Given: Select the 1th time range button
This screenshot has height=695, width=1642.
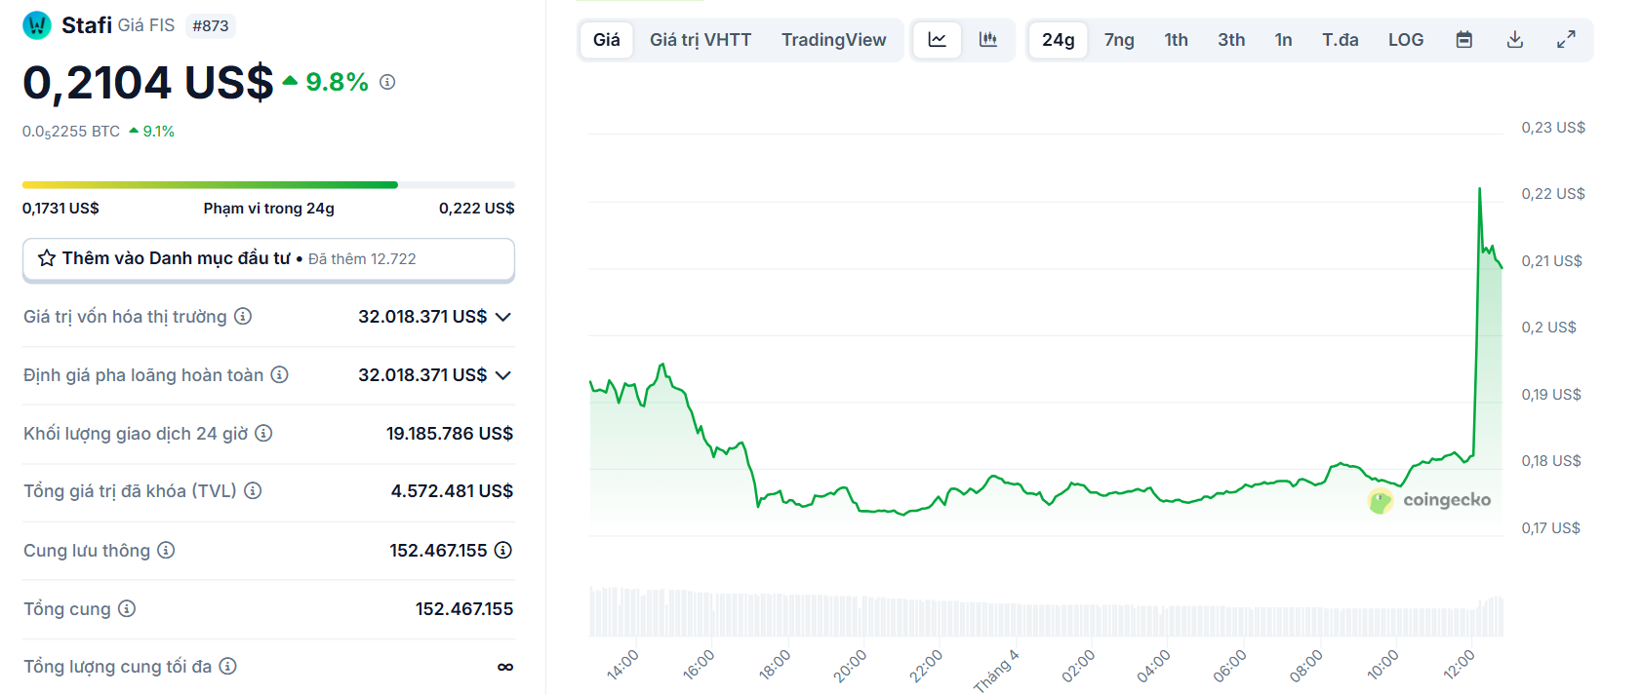Looking at the screenshot, I should (1176, 40).
